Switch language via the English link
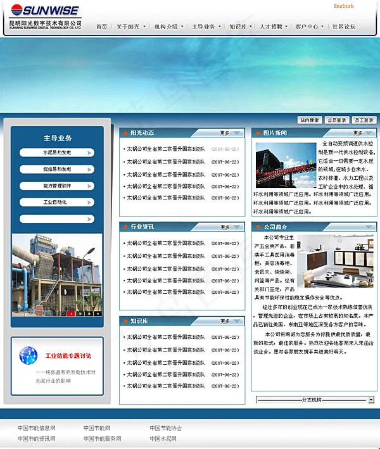Viewport: 380px width, 449px height. 343,6
